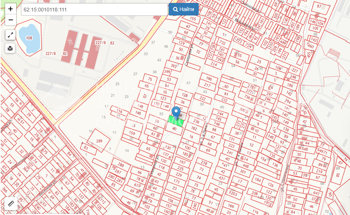350x215 pixels.
Task: Select parcel labeled 217
Action: click(x=208, y=85)
